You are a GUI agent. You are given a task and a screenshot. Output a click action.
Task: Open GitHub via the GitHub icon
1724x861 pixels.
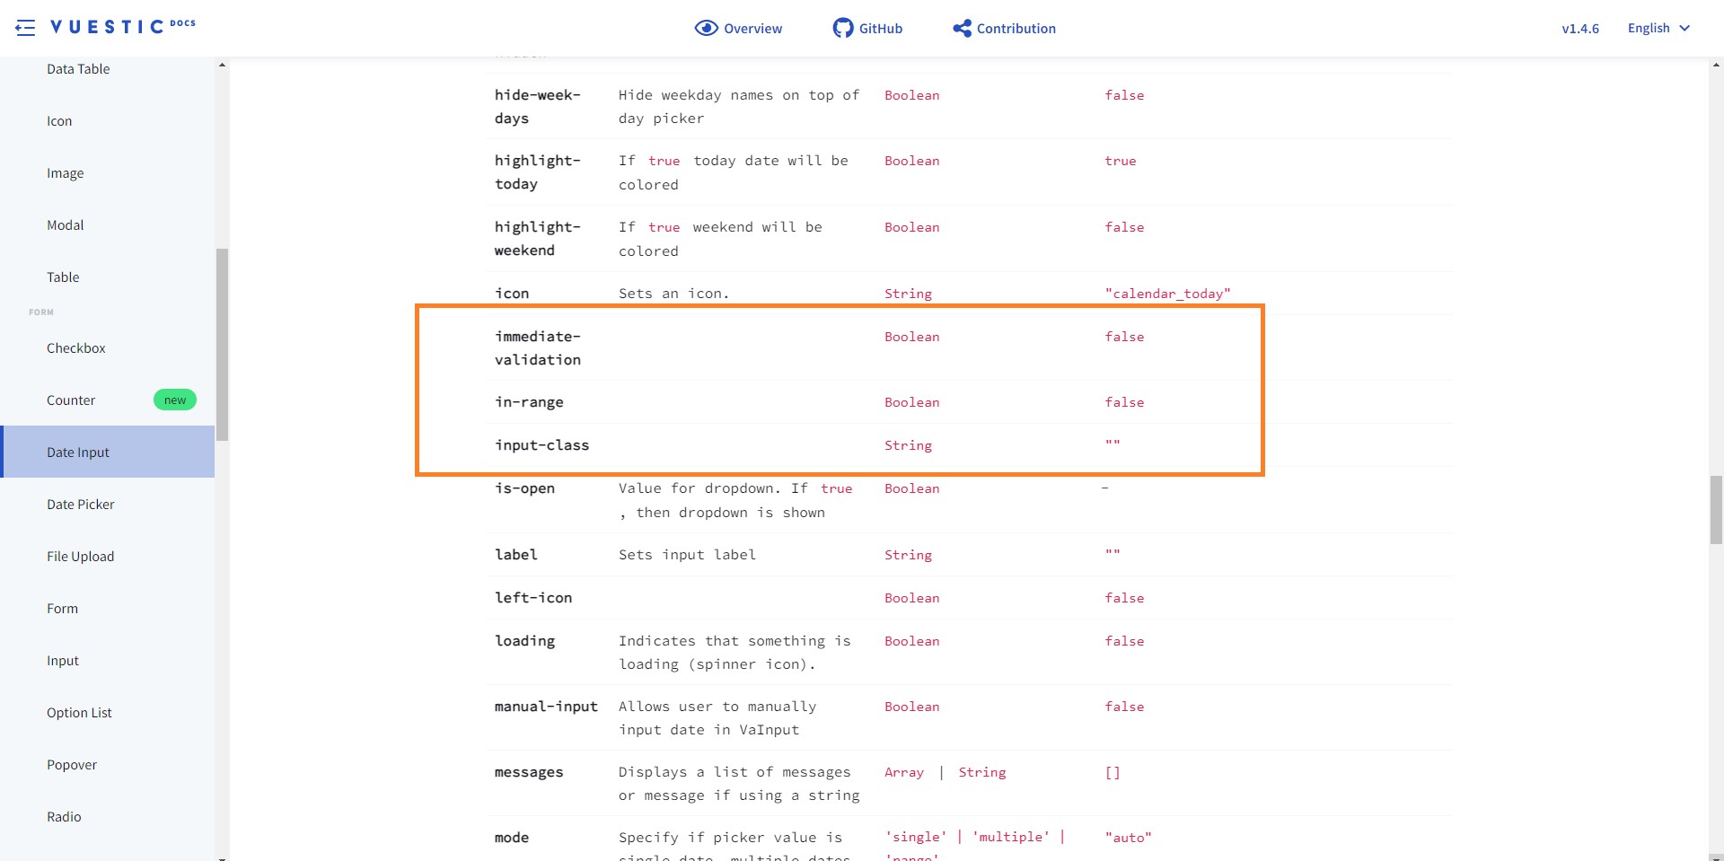[842, 28]
